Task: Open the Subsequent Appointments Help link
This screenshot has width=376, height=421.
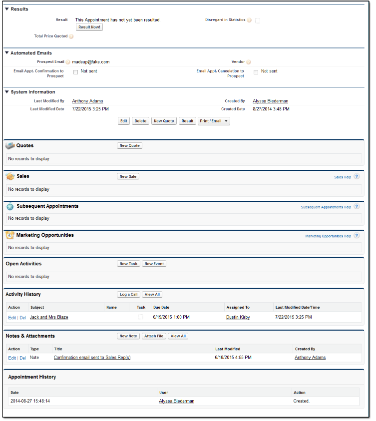Action: coord(326,207)
